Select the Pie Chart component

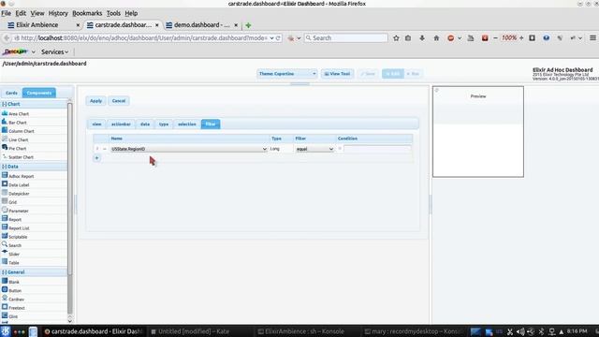15,148
